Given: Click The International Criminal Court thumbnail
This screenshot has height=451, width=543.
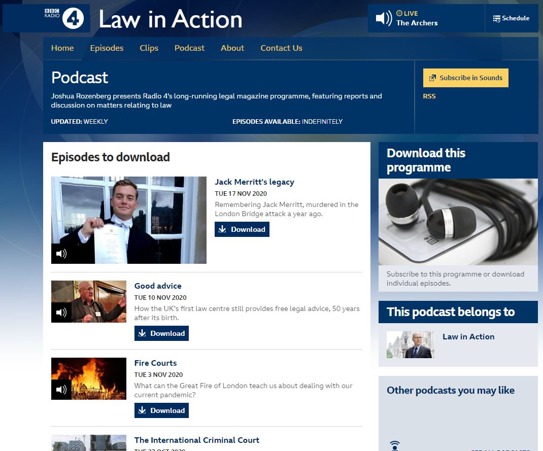Looking at the screenshot, I should pyautogui.click(x=89, y=443).
